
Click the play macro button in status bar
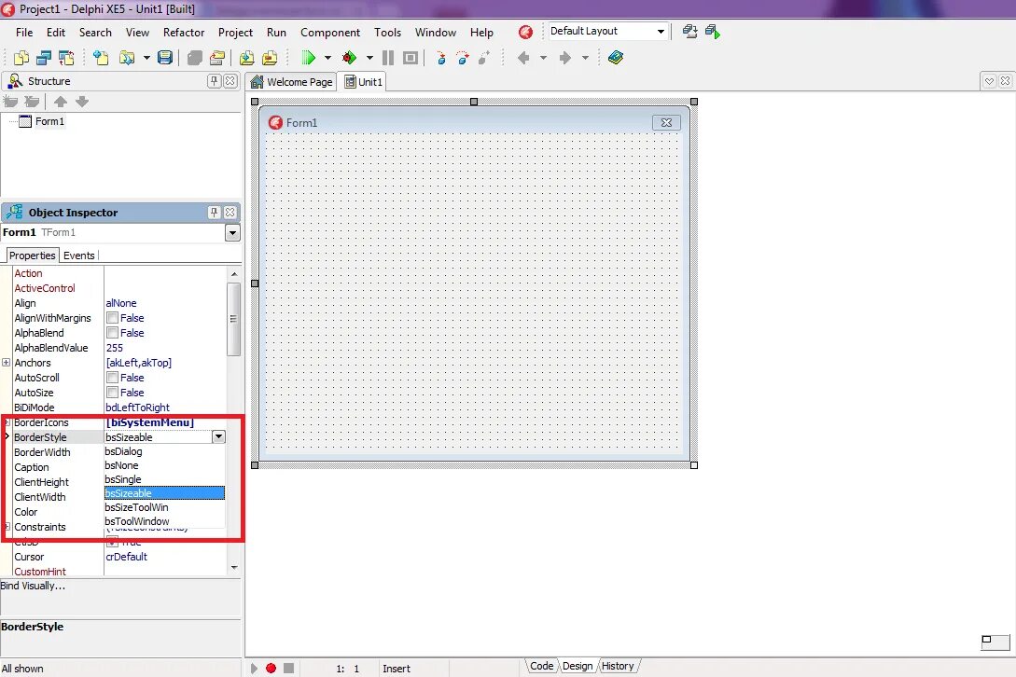254,668
